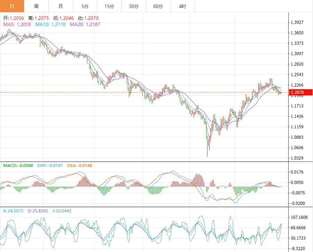The image size is (313, 252).
Task: Open the 月 monthly chart tab
Action: pos(61,6)
